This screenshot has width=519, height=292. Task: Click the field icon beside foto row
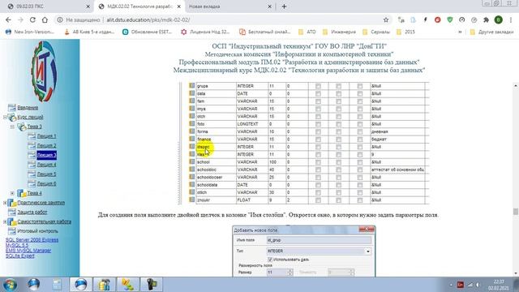pyautogui.click(x=191, y=123)
